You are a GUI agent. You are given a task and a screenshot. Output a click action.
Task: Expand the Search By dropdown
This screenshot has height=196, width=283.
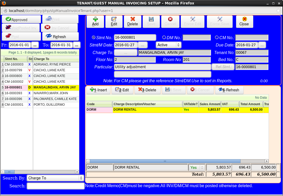(x=55, y=178)
